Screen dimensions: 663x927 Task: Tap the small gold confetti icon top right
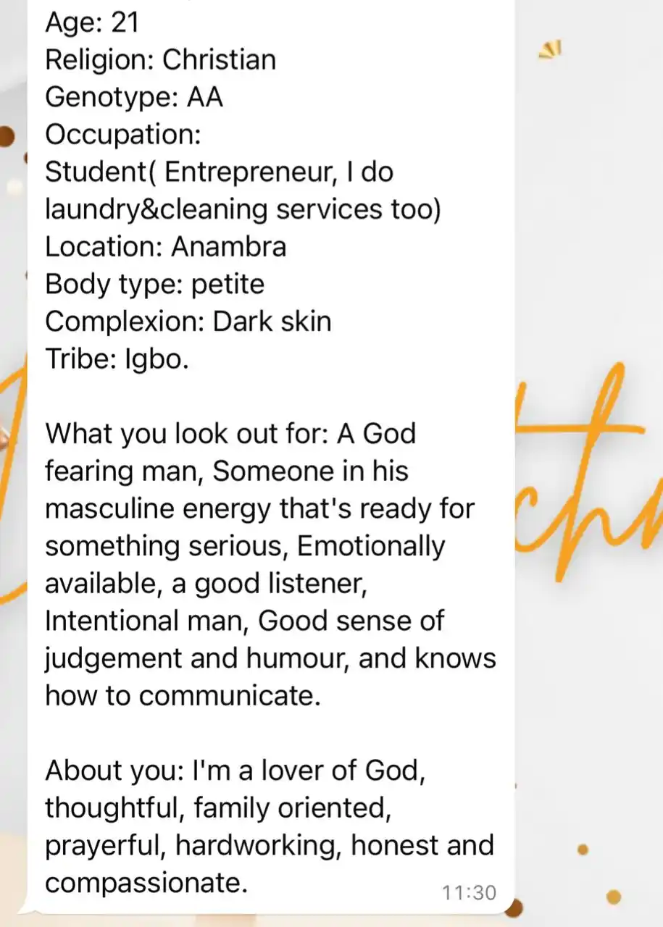point(551,50)
